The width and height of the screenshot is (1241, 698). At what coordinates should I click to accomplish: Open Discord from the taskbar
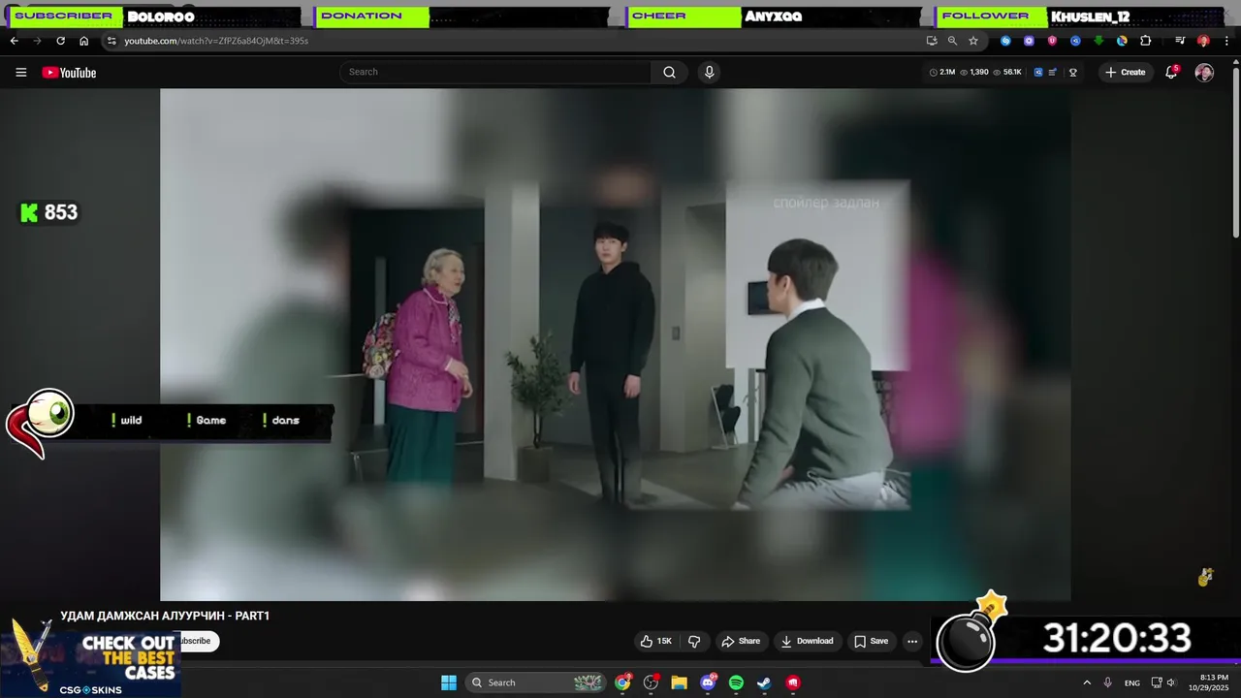tap(709, 682)
